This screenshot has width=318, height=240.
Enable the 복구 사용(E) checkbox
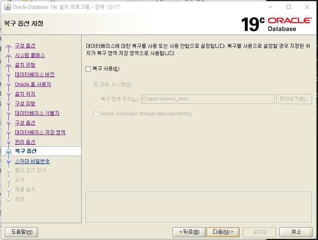pos(88,69)
